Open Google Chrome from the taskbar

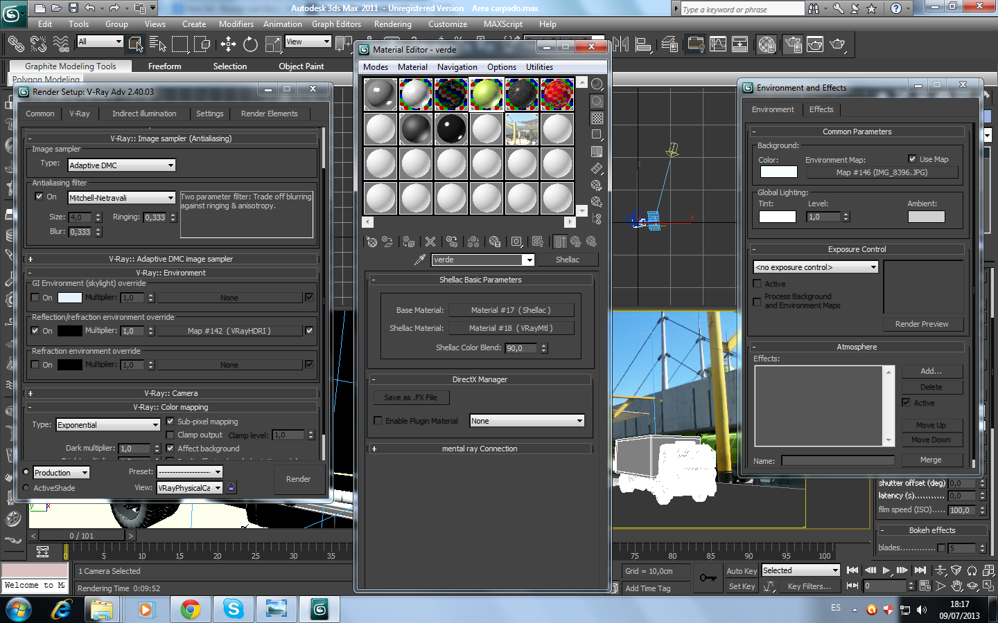(x=190, y=609)
